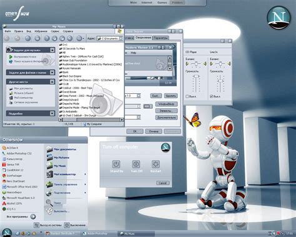Collapse the Задачи для музыки pane
Screen dimensions: 296x237
52,50
